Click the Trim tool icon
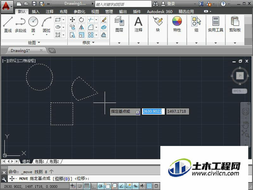Screen dimensions: 253x190 [91, 20]
